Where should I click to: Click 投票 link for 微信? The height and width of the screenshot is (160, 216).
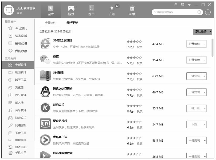pos(140,63)
